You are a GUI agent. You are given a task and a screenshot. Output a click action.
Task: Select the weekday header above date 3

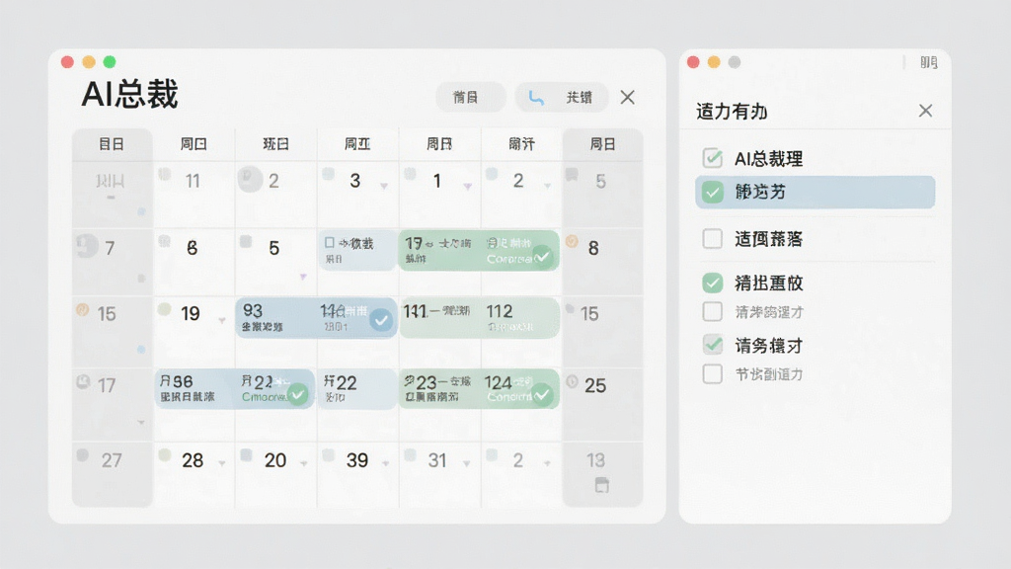point(357,144)
